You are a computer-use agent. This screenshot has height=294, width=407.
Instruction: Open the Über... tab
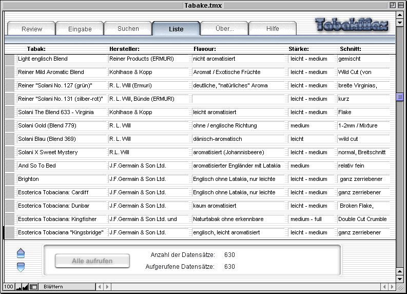pos(224,29)
